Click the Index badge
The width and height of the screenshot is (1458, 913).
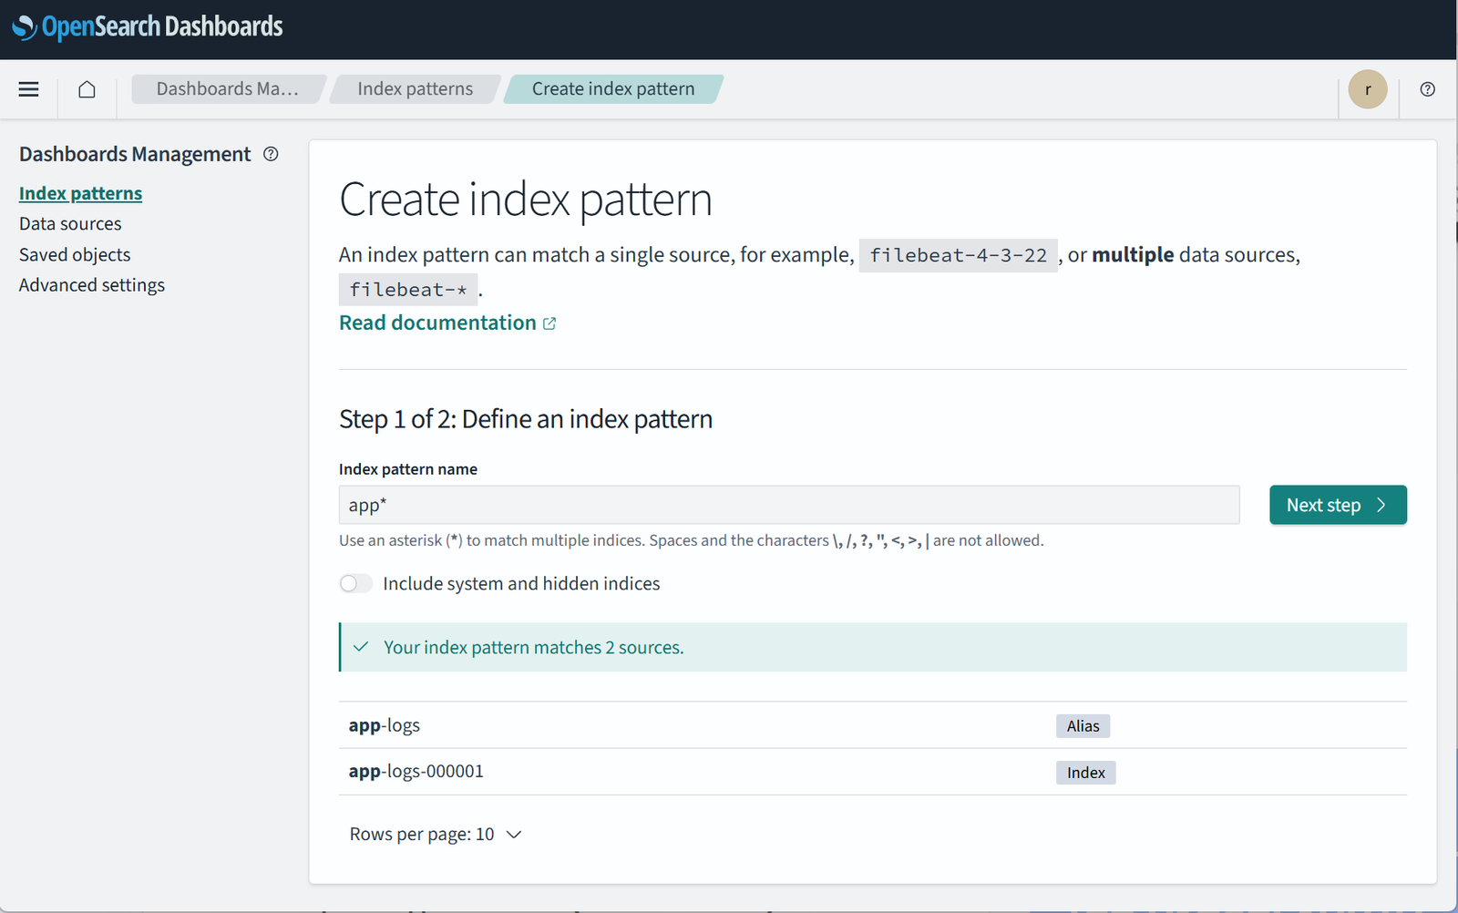point(1085,773)
